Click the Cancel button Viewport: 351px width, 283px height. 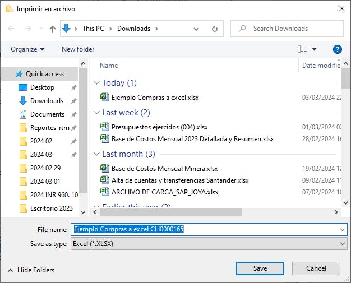[316, 268]
